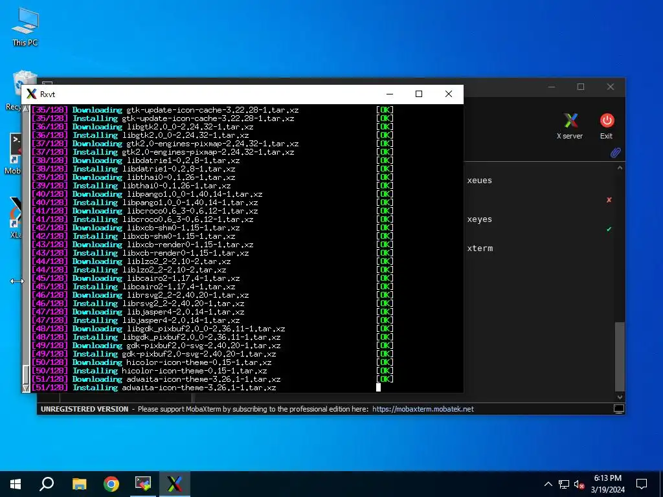Click MobaXterm list scrollbar down arrow
Viewport: 663px width, 497px height.
[620, 397]
